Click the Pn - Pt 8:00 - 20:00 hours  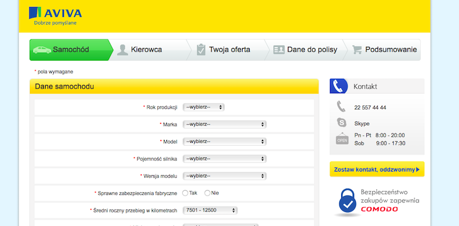click(x=379, y=135)
